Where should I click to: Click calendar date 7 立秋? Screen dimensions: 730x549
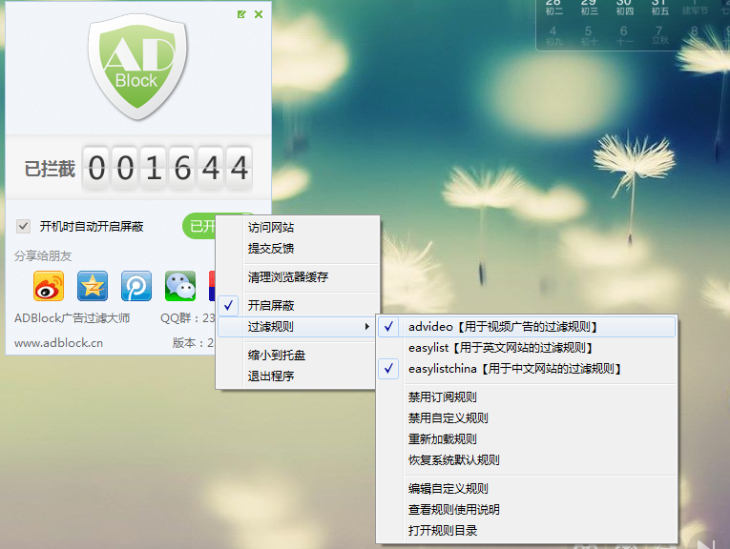pos(659,35)
